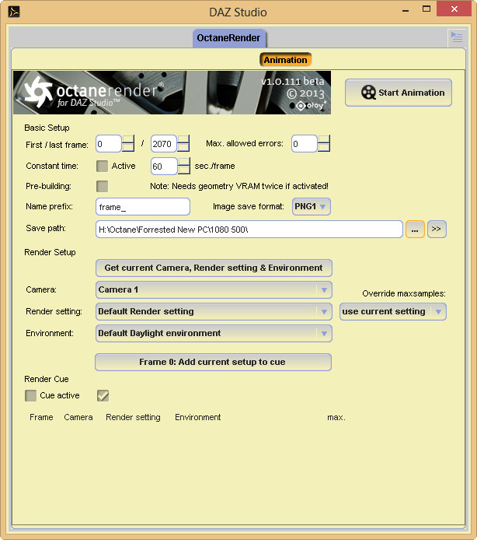
Task: Decrease the max allowed errors value
Action: pos(324,148)
